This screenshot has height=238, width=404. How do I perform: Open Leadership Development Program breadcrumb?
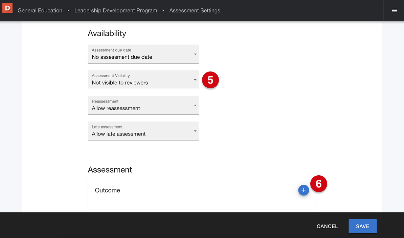116,10
